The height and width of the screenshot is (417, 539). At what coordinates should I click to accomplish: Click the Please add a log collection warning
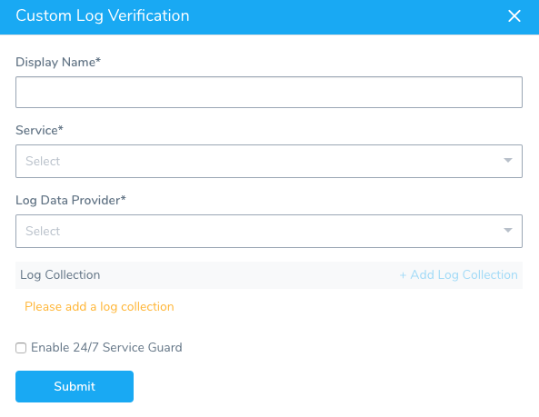pyautogui.click(x=99, y=307)
